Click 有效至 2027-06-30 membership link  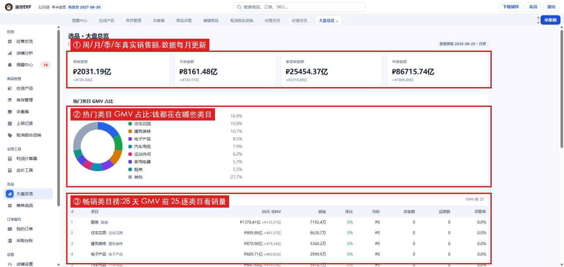[x=84, y=7]
